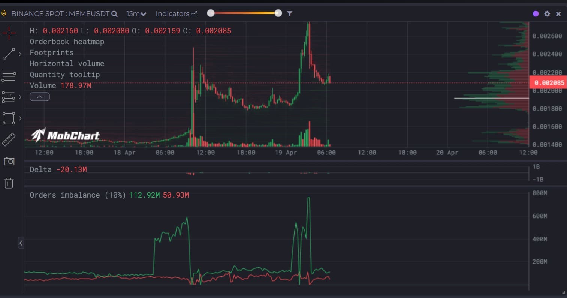Click the 20 Apr date label
567x298 pixels.
click(447, 153)
